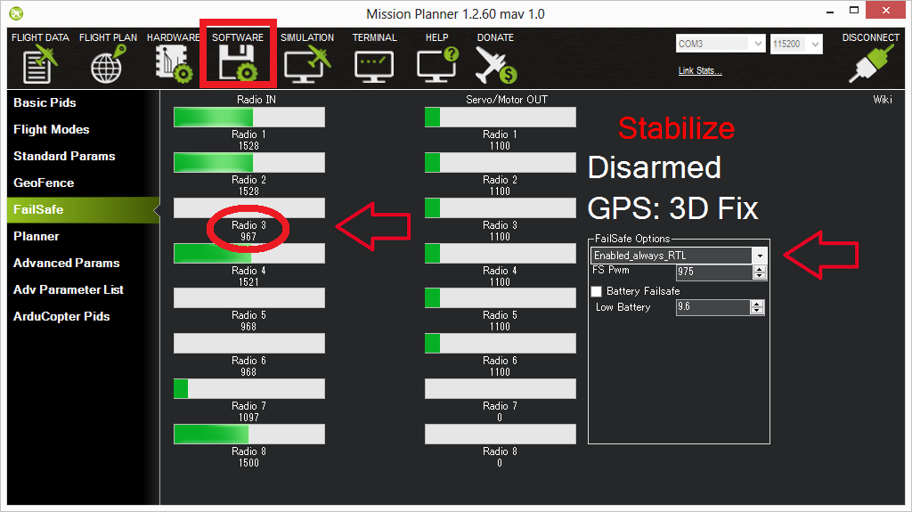
Task: Click the Radio 4 value 1521
Action: 248,281
